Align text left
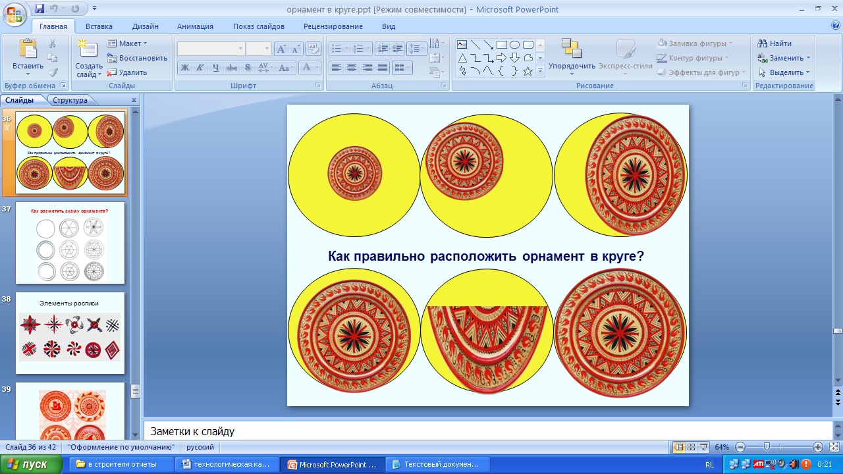 coord(336,67)
